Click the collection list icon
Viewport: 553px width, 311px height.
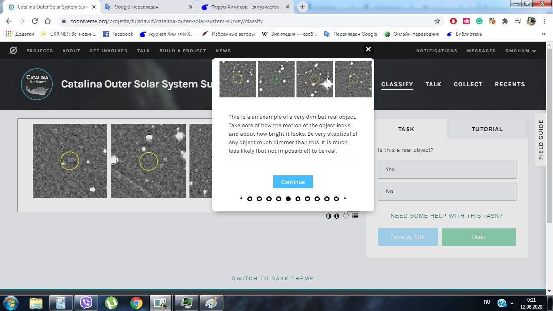[355, 216]
